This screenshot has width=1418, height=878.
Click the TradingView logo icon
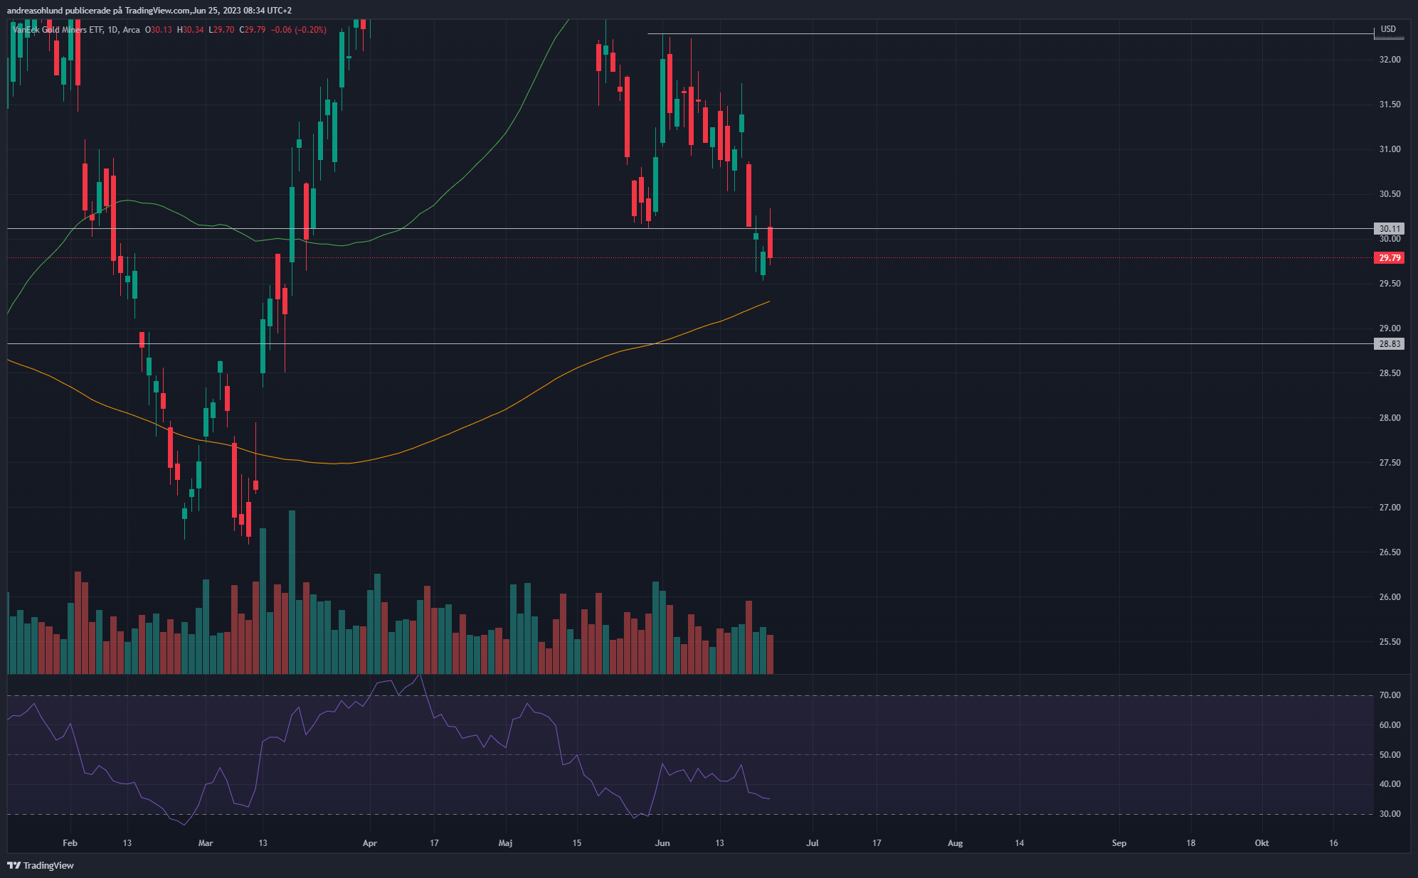pos(14,865)
